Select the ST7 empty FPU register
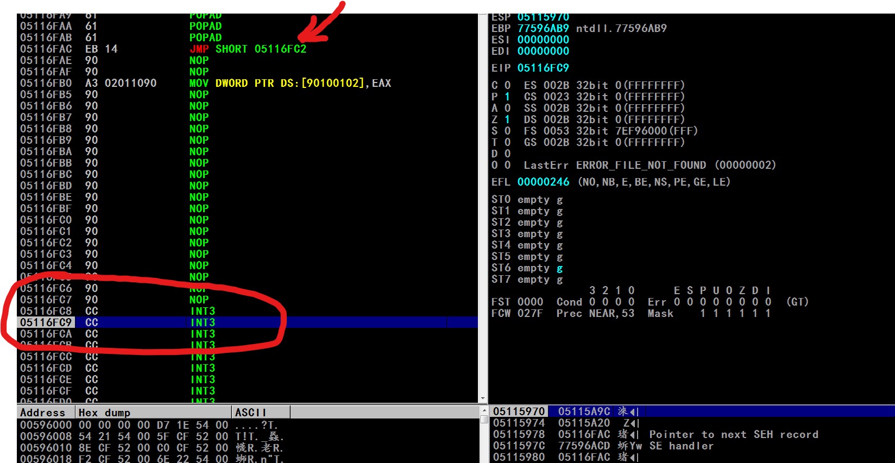The height and width of the screenshot is (463, 895). [527, 280]
